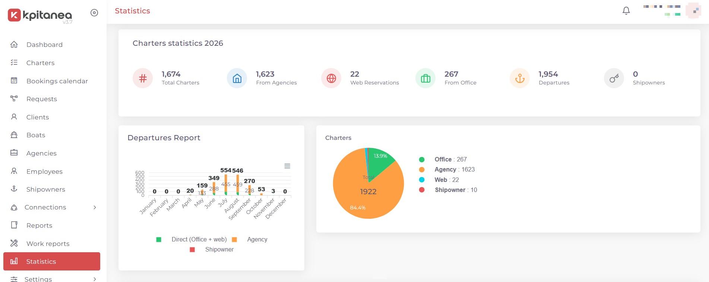Click the Shipowners anchor icon in sidebar
The width and height of the screenshot is (709, 282).
coord(14,189)
